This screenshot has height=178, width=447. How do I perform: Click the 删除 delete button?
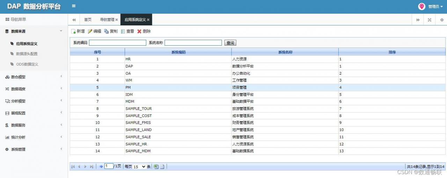[x=144, y=31]
